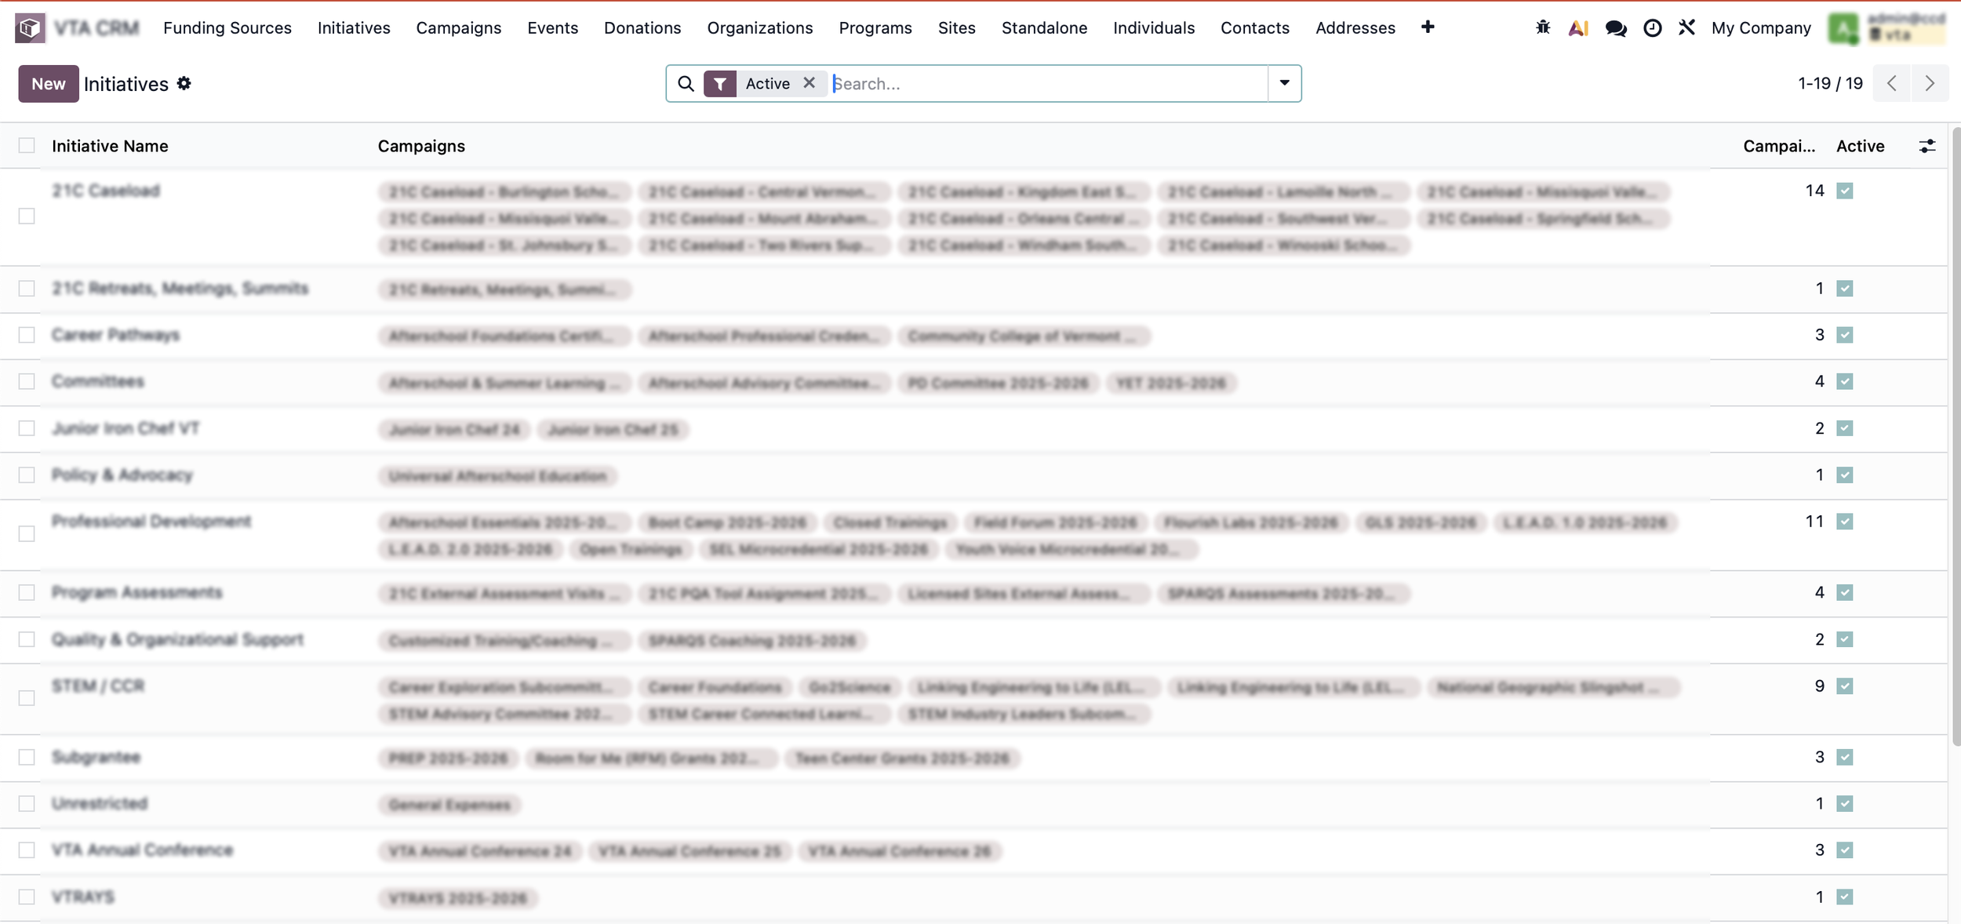This screenshot has width=1961, height=924.
Task: Open the Organizations menu
Action: 759,28
